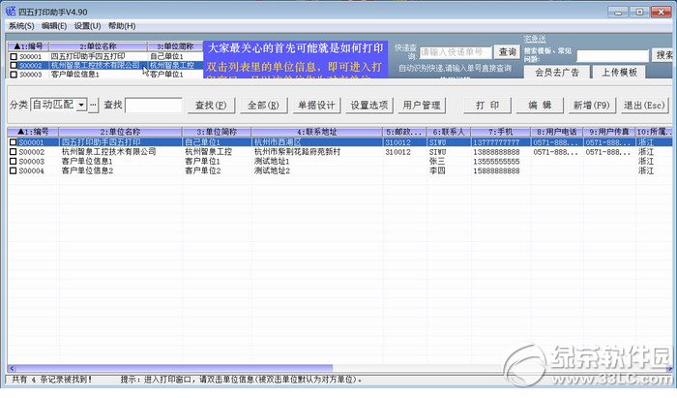Select 客户单位信息2 in main table
The width and height of the screenshot is (677, 398).
tap(87, 170)
